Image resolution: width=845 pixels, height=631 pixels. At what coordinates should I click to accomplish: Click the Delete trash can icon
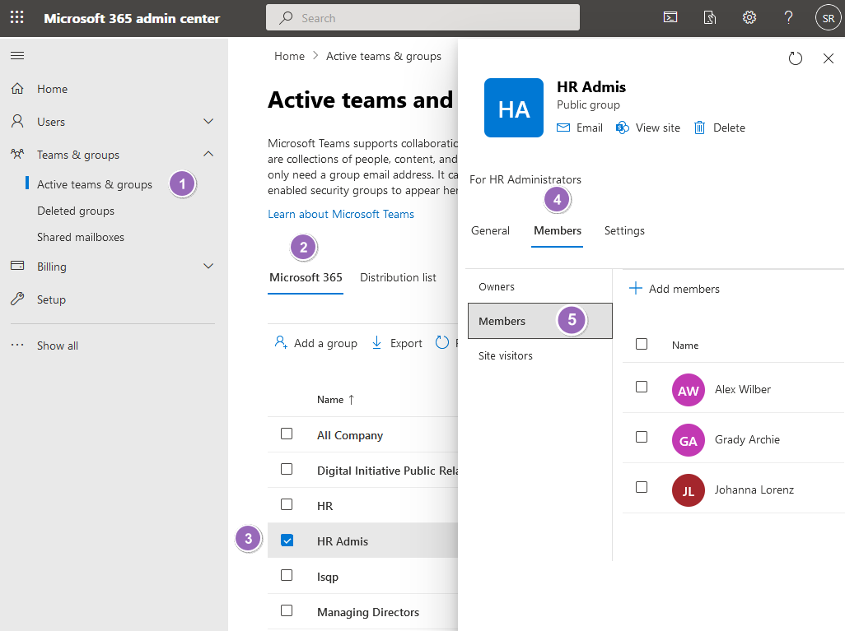699,128
